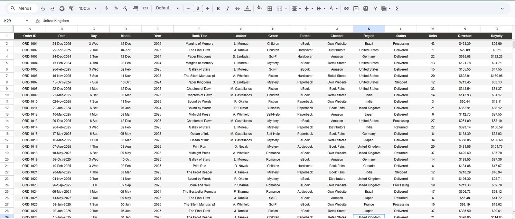The height and width of the screenshot is (219, 515).
Task: Insert a comment
Action: click(x=356, y=8)
